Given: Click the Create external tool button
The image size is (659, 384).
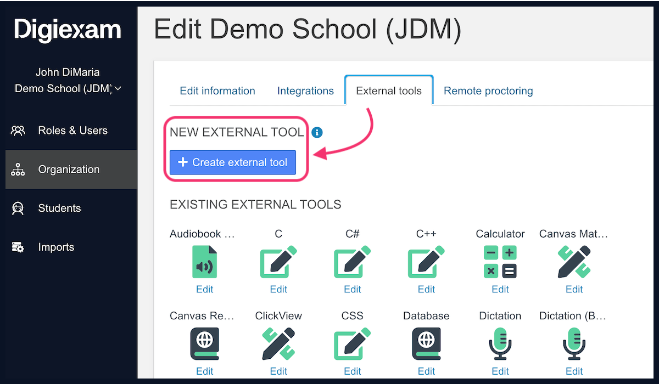Looking at the screenshot, I should click(x=233, y=162).
